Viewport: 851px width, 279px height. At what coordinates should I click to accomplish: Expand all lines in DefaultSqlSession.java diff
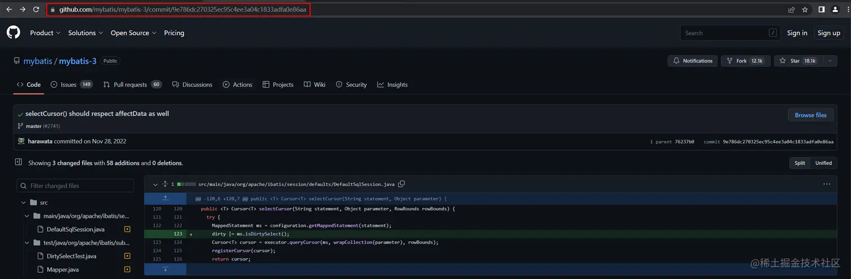click(x=165, y=184)
